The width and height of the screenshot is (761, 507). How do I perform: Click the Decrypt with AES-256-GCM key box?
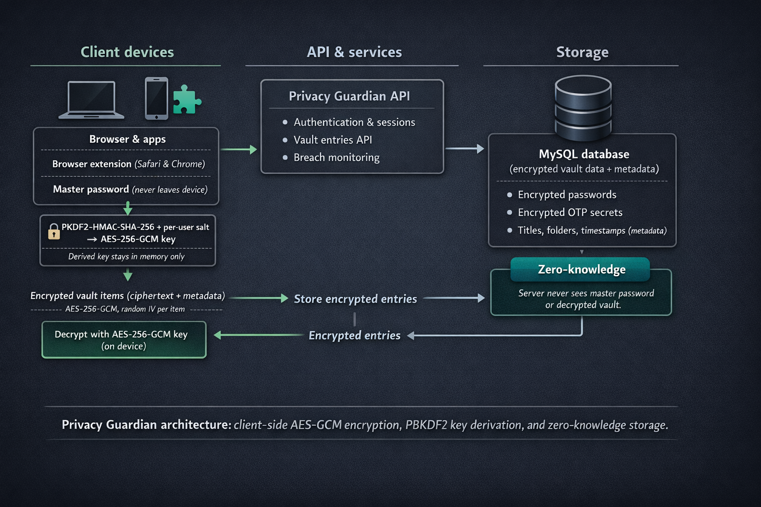tap(124, 340)
